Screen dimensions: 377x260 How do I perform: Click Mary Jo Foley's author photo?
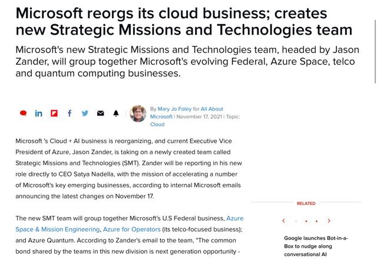click(138, 113)
